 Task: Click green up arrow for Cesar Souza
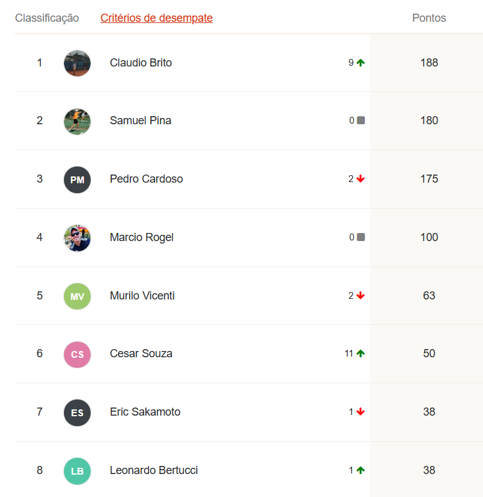tap(361, 353)
